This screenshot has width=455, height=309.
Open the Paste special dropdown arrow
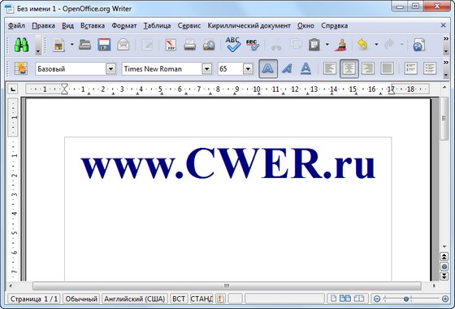[327, 45]
